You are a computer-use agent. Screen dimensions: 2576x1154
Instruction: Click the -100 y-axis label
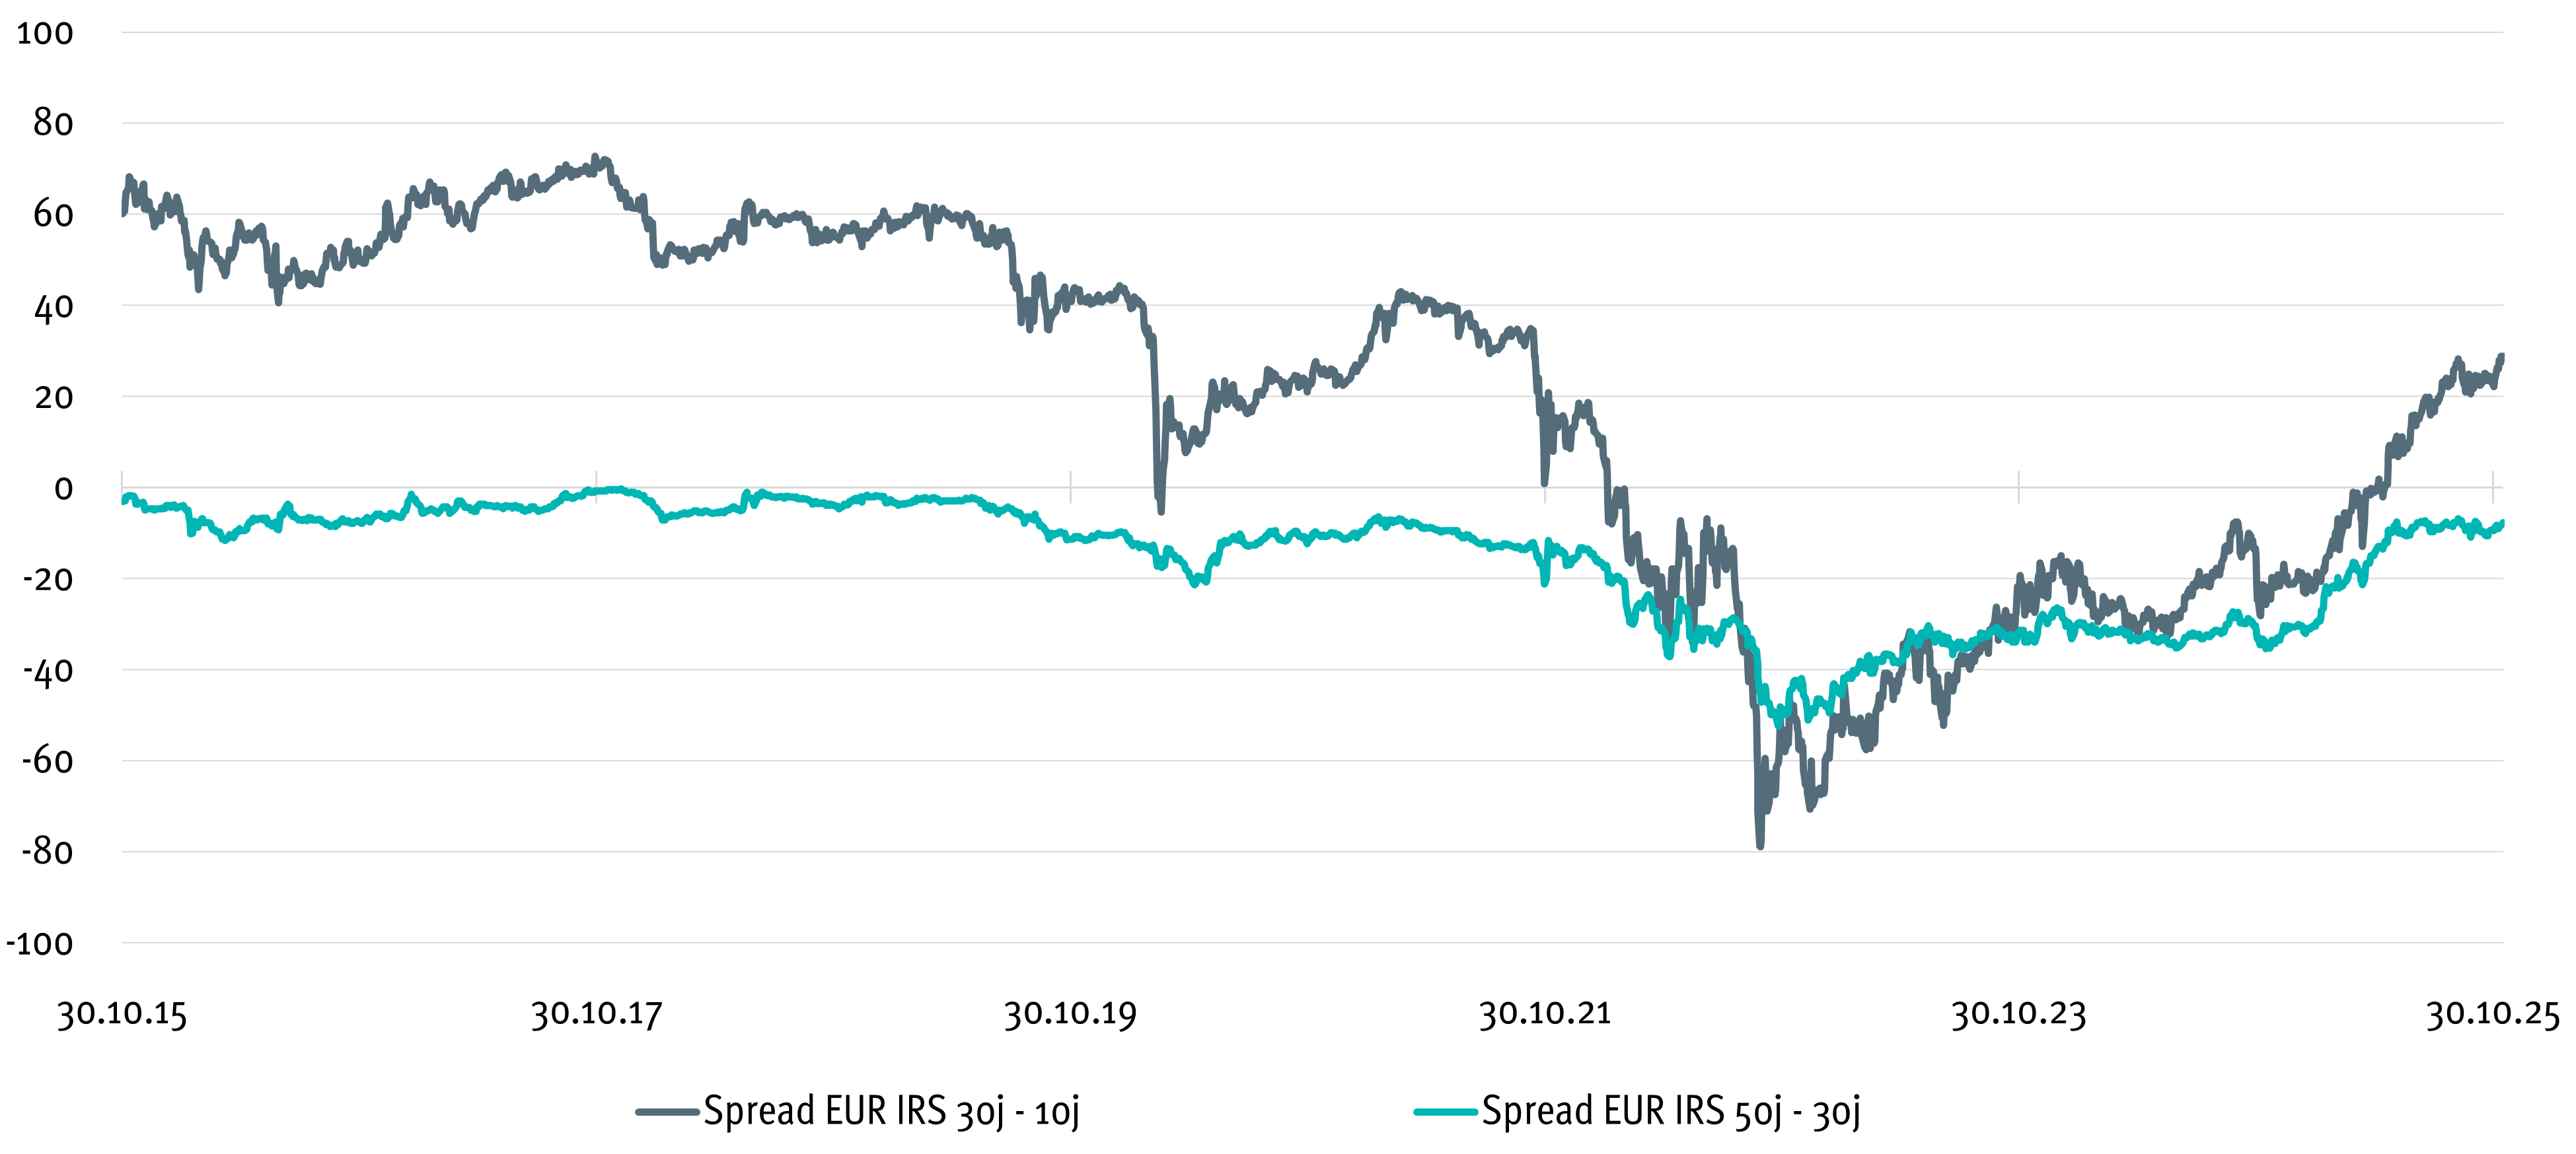point(40,943)
